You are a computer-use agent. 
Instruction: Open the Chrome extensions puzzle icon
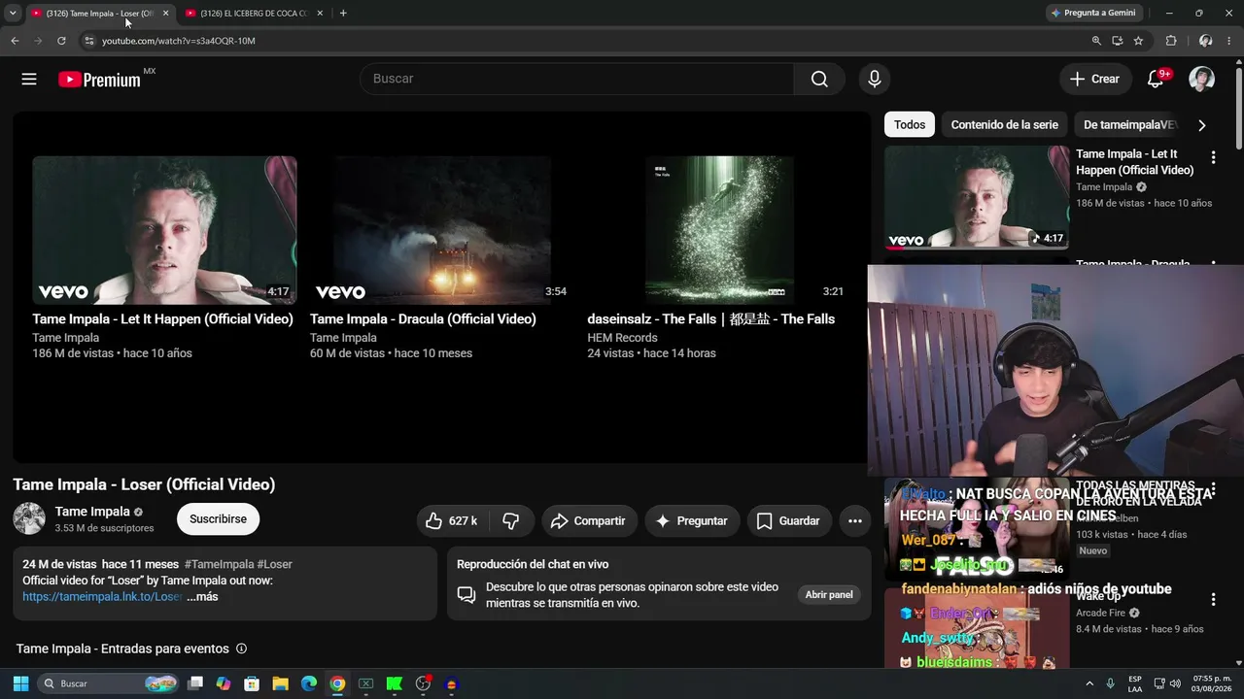pos(1171,41)
